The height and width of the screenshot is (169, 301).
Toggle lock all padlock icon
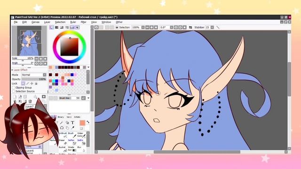pos(36,84)
